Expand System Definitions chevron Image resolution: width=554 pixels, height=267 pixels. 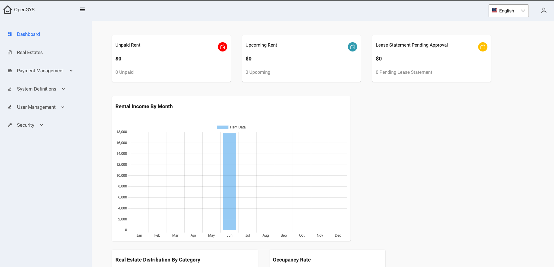coord(63,89)
